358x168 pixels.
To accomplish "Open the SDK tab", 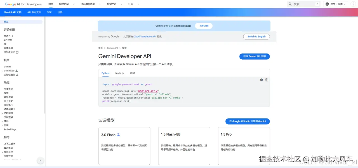I will tap(49, 12).
